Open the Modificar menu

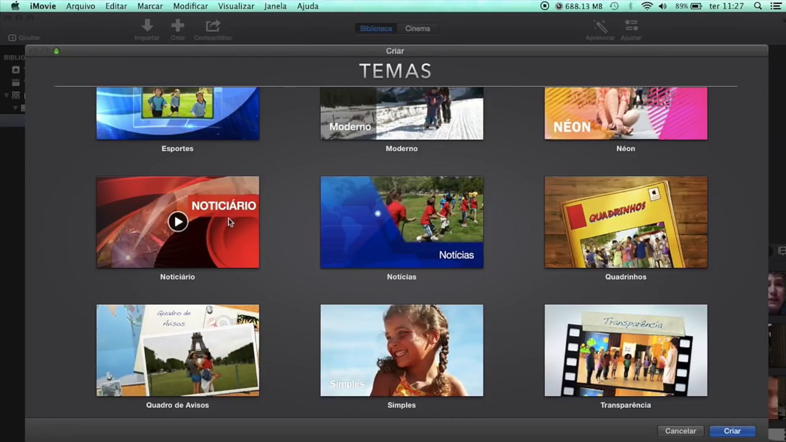[190, 6]
